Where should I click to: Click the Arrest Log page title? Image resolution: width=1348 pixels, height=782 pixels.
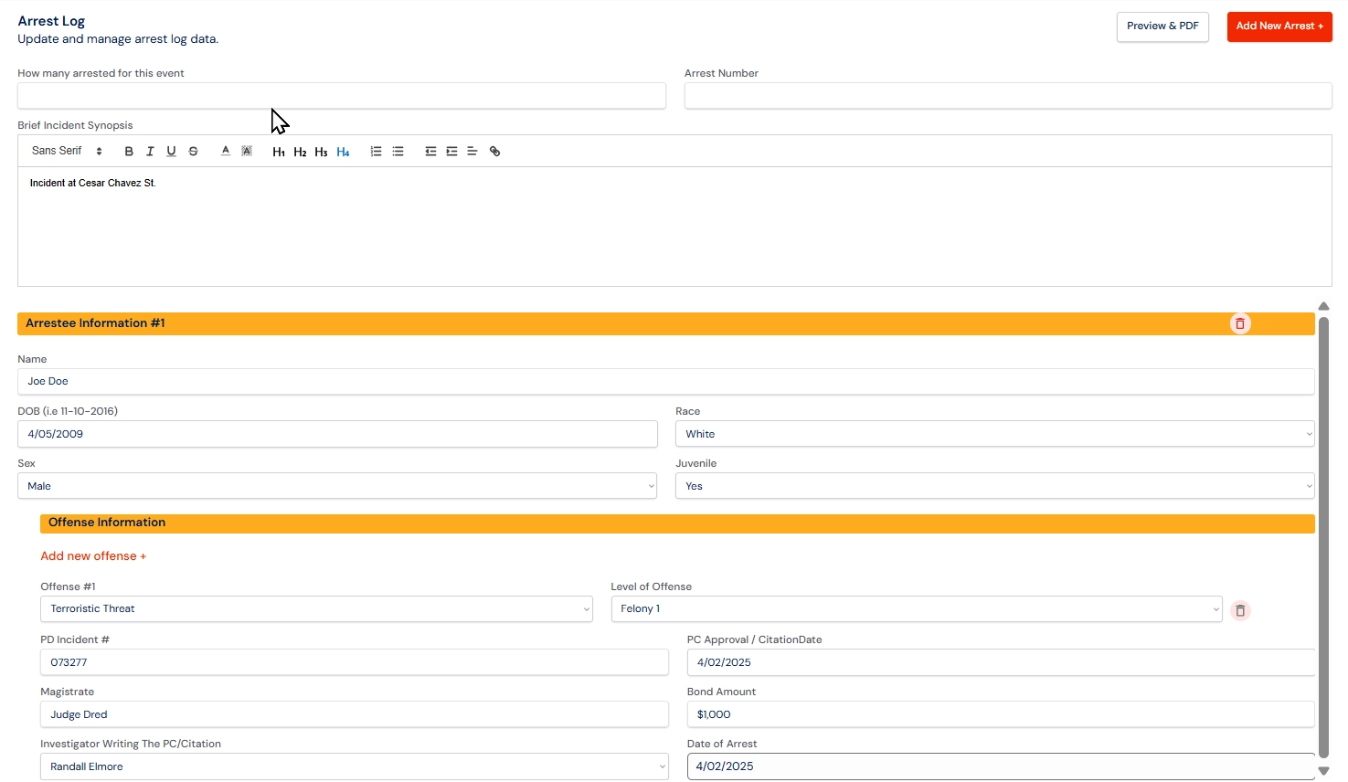51,21
